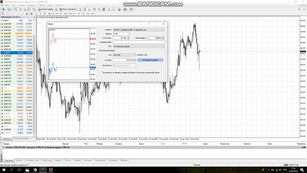Open the Journal terminal tab
Image resolution: width=307 pixels, height=173 pixels.
(124, 161)
